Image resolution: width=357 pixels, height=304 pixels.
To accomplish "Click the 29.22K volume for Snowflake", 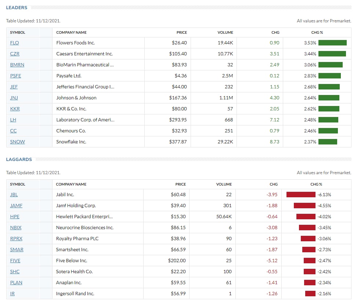I will click(x=225, y=142).
